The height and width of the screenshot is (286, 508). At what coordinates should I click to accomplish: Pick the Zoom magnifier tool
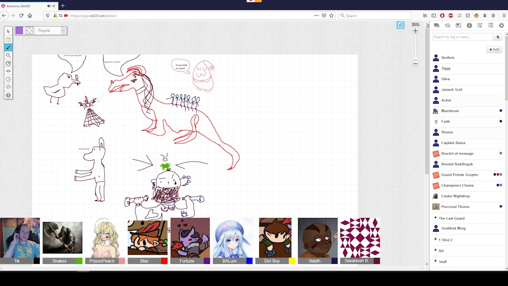coord(8,55)
